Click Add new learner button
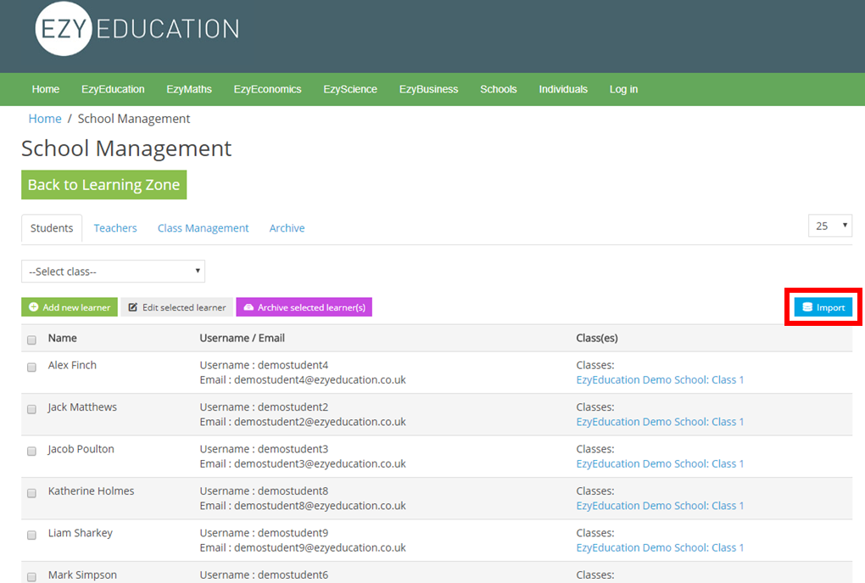This screenshot has width=865, height=583. point(70,307)
